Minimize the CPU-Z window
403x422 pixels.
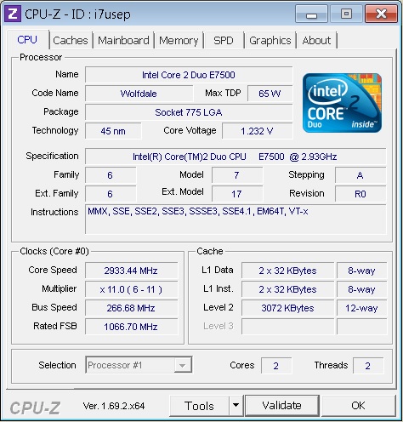pos(311,14)
